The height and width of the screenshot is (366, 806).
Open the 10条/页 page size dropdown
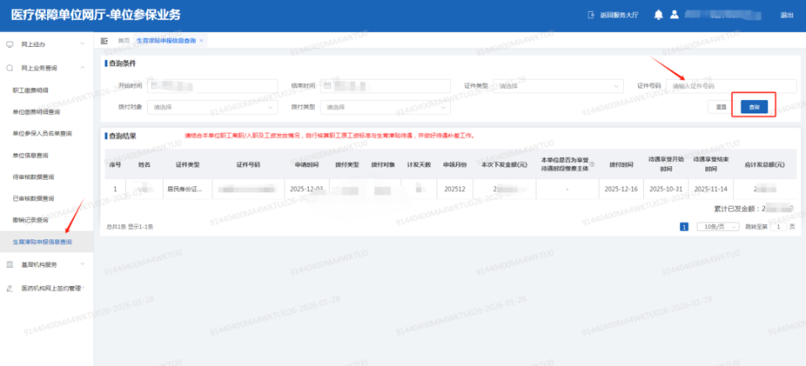(x=718, y=227)
